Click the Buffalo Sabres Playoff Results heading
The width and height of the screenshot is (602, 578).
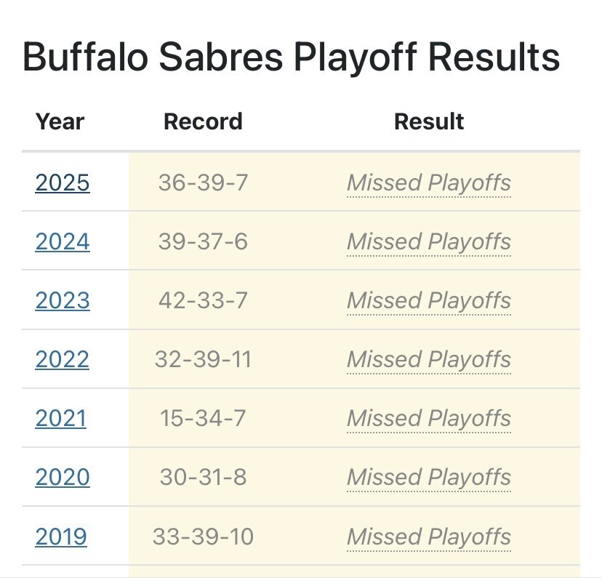coord(291,57)
